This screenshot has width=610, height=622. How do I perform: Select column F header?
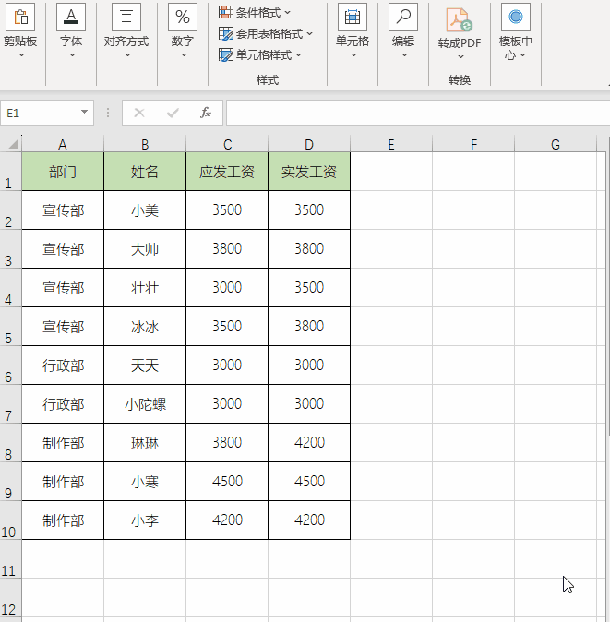473,144
